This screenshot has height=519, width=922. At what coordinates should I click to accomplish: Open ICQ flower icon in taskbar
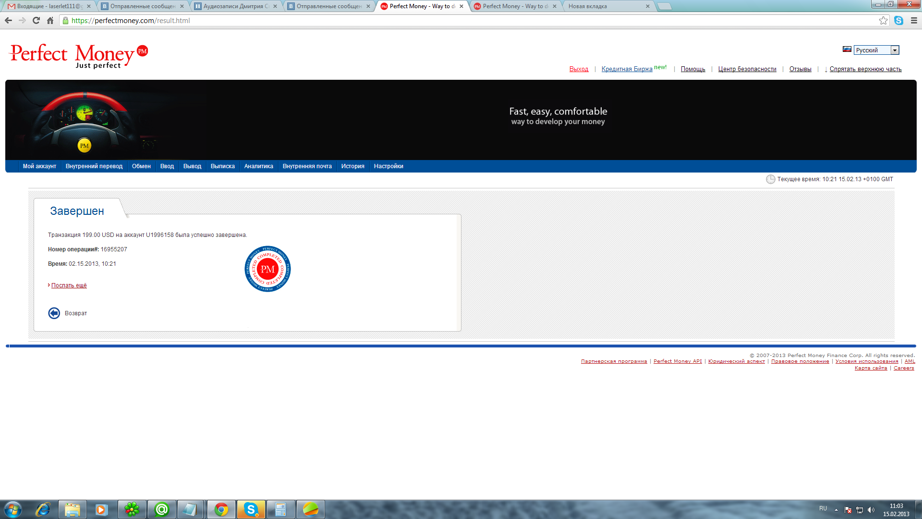tap(132, 509)
